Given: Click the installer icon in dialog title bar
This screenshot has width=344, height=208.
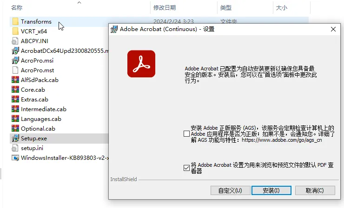Looking at the screenshot, I should (x=114, y=29).
